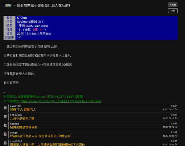Click commenter username keruma
The image size is (185, 146).
14,123
